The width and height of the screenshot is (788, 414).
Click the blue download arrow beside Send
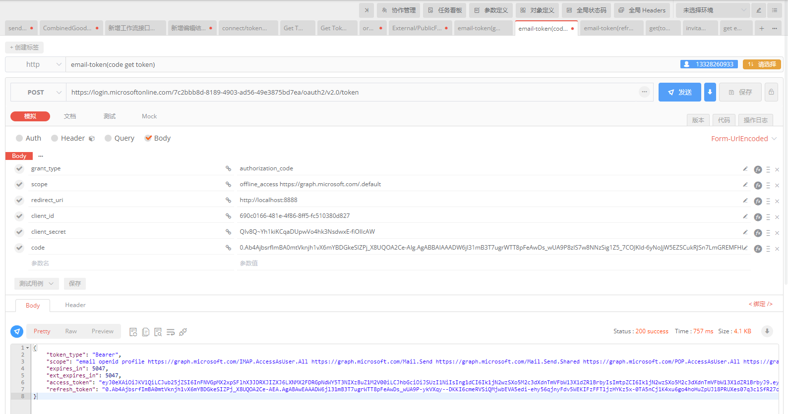(x=710, y=92)
